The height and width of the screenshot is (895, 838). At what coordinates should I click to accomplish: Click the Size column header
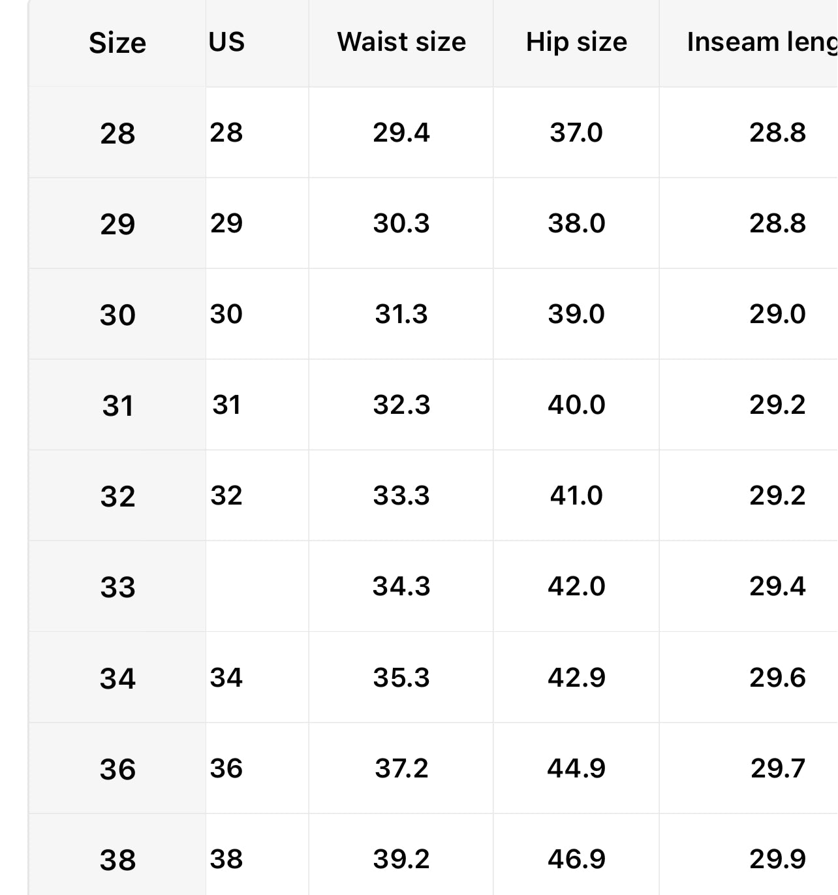(117, 43)
